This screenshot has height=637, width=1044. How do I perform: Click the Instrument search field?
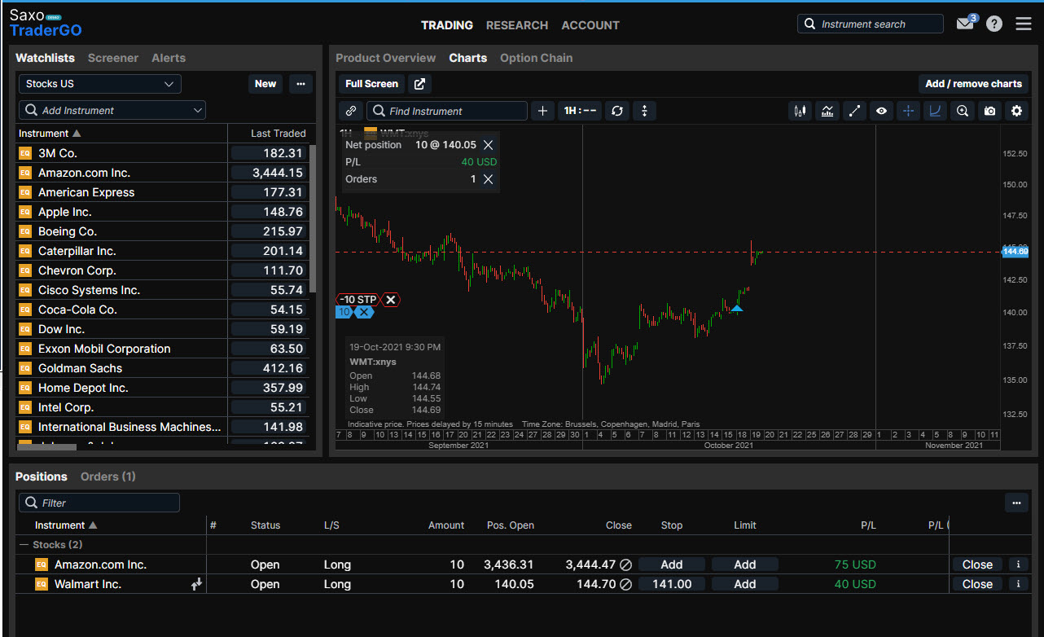point(871,24)
